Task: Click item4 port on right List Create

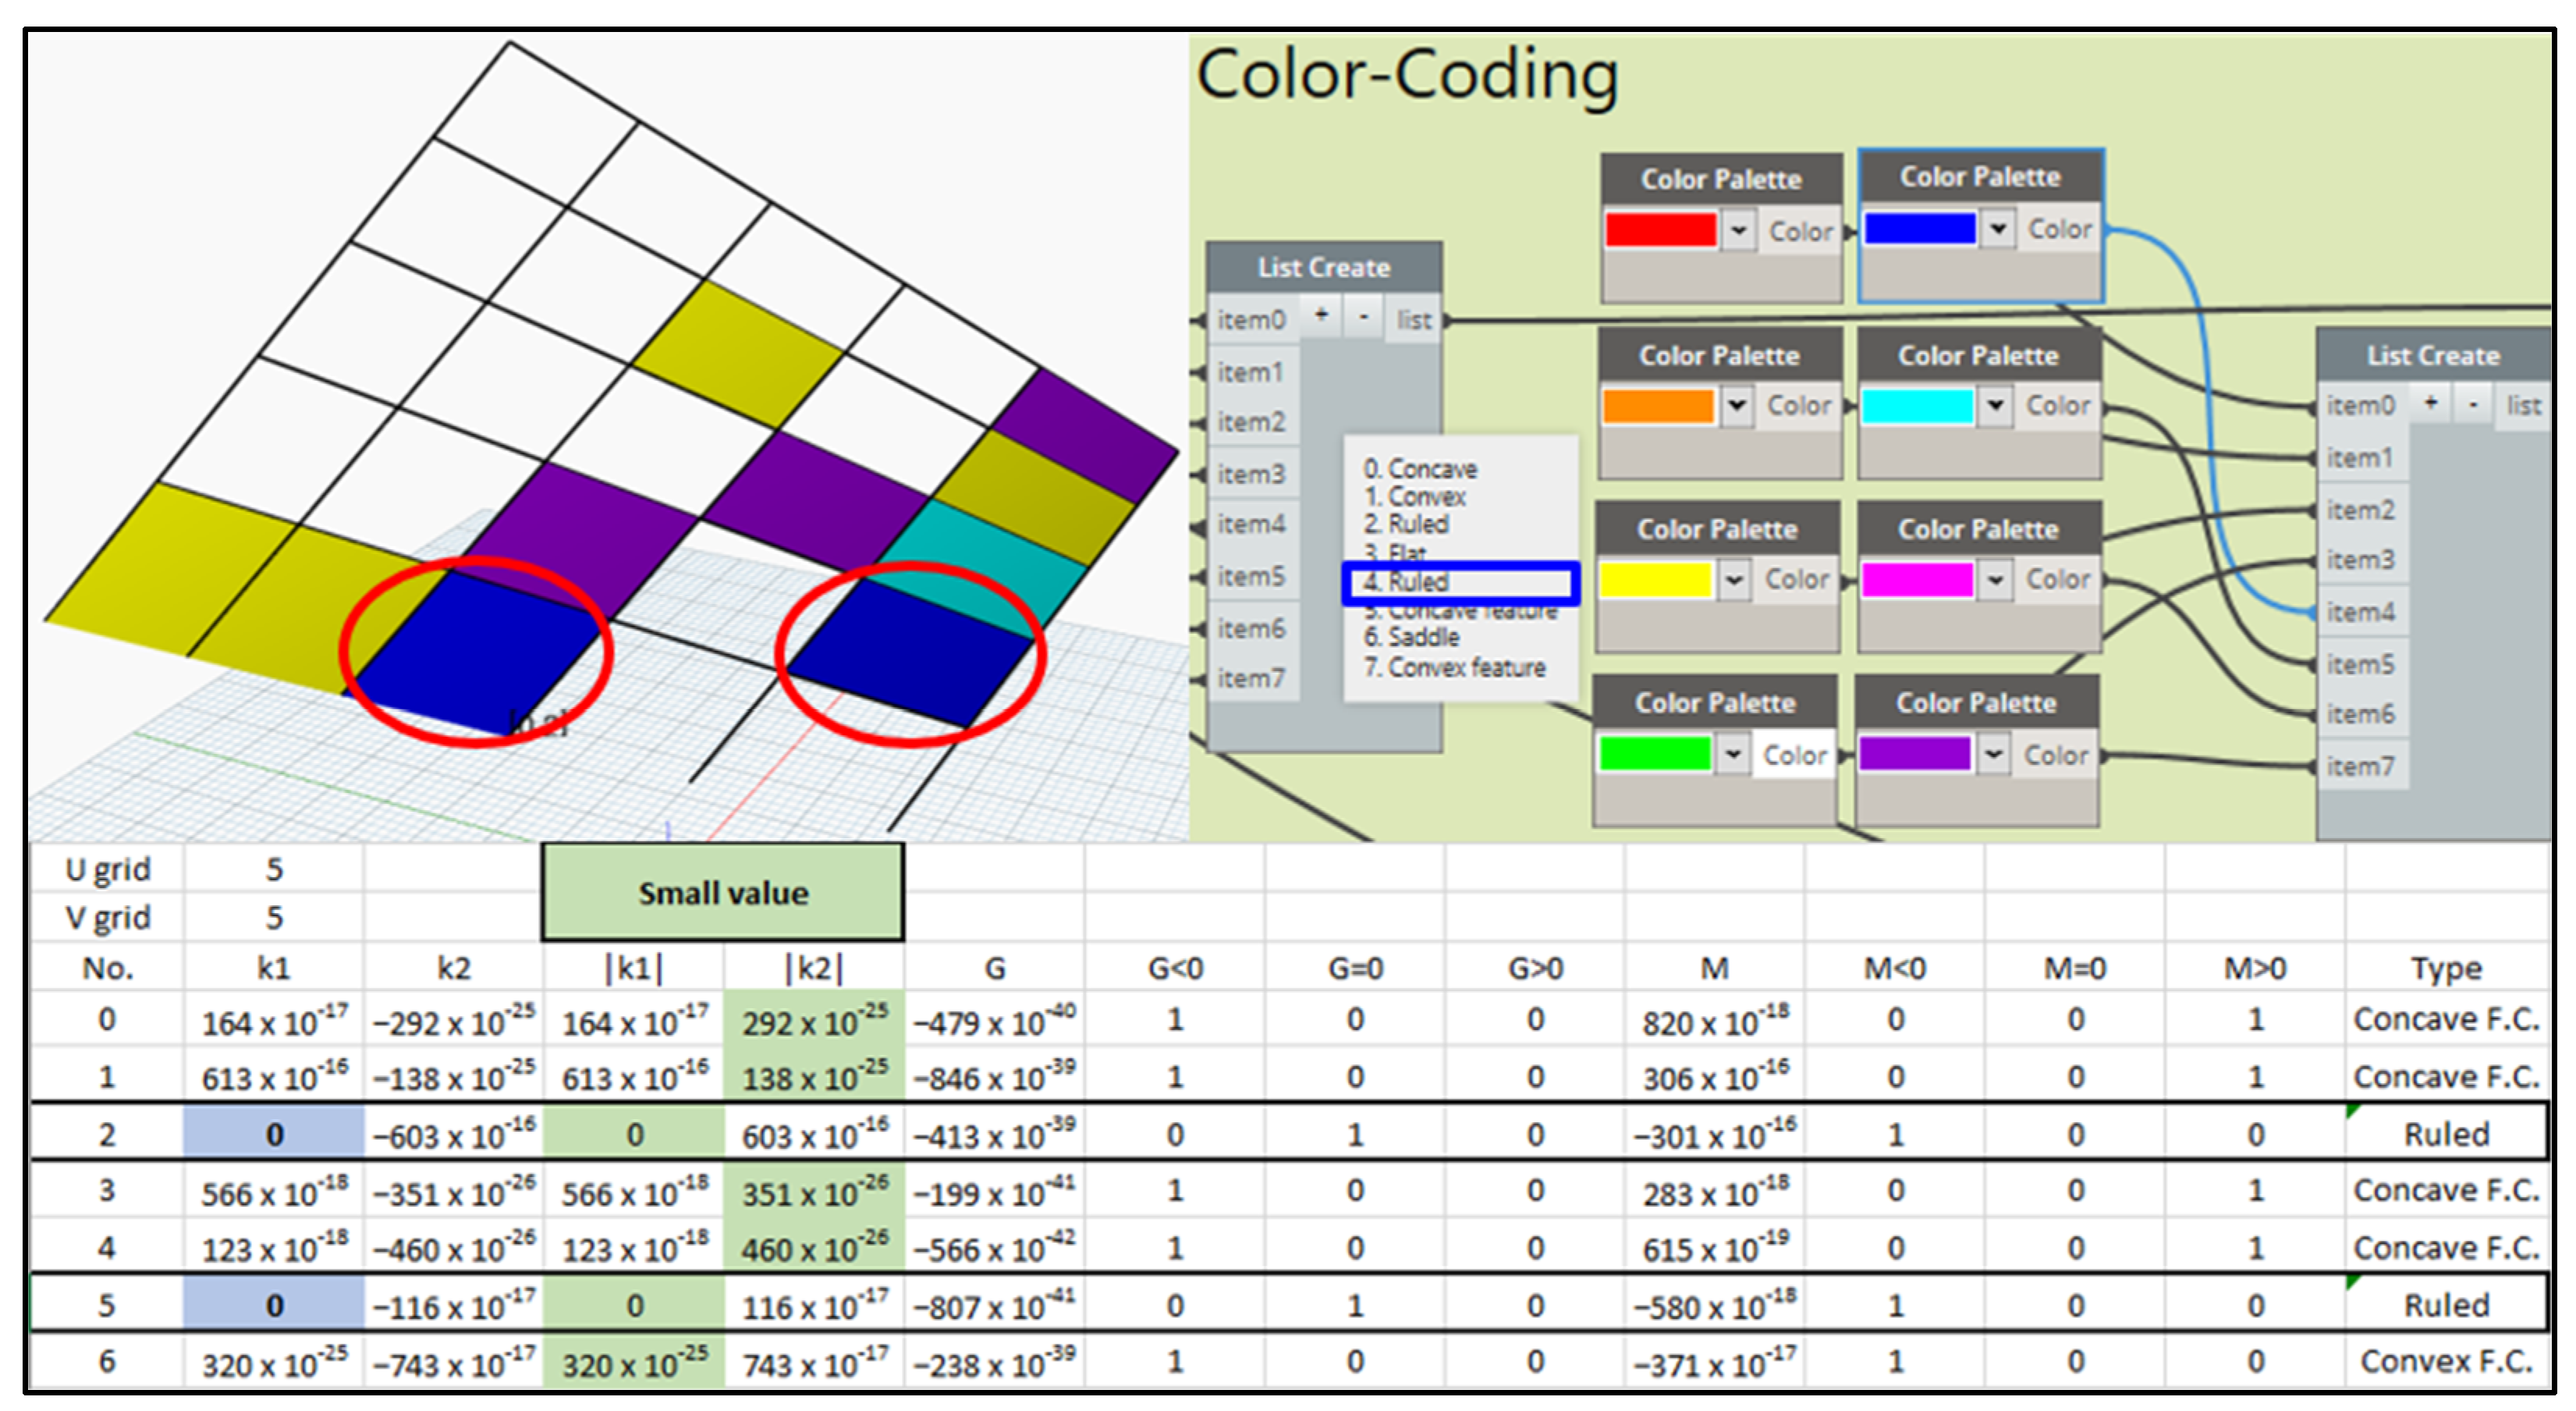Action: (x=2359, y=611)
